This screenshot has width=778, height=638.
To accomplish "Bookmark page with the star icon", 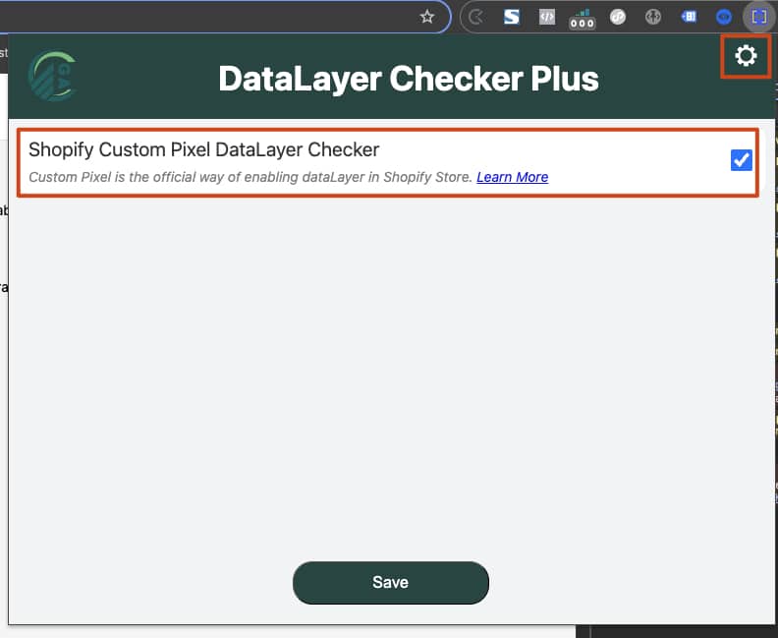I will click(x=426, y=17).
